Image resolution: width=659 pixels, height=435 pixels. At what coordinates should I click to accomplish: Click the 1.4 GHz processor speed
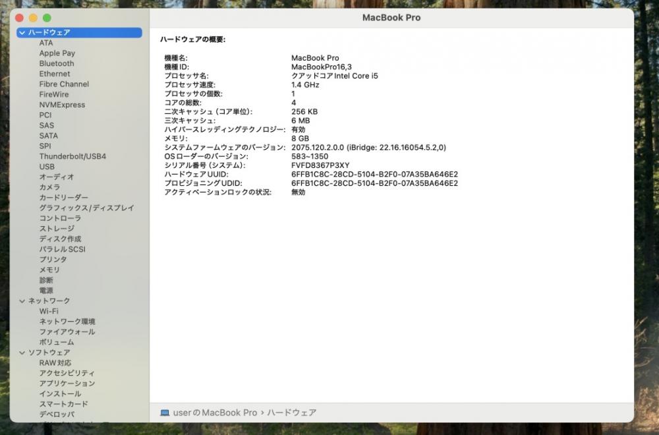pos(305,85)
